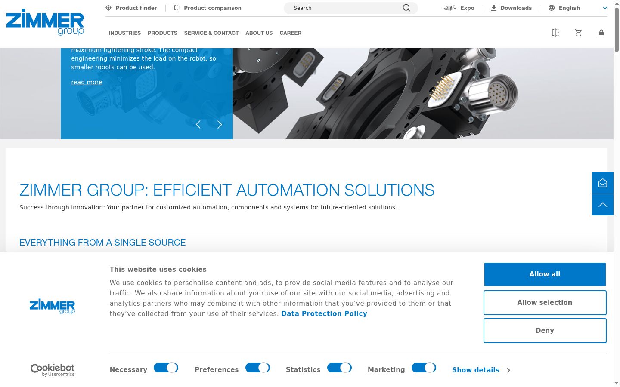
Task: Toggle the Marketing cookies switch
Action: point(424,368)
